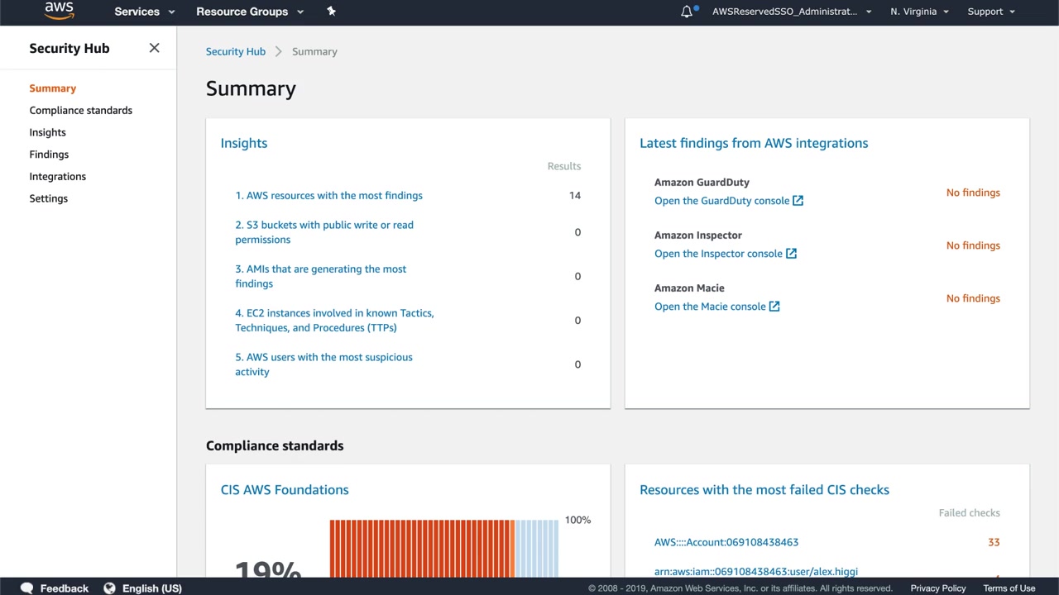Screen dimensions: 1059x595
Task: Open the notifications bell icon
Action: [687, 12]
